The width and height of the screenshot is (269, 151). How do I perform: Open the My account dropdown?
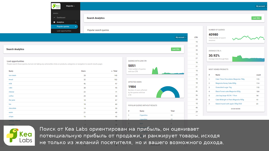pos(181,37)
